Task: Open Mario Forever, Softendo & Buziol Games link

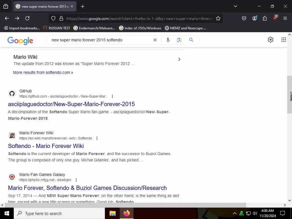Action: click(87, 188)
